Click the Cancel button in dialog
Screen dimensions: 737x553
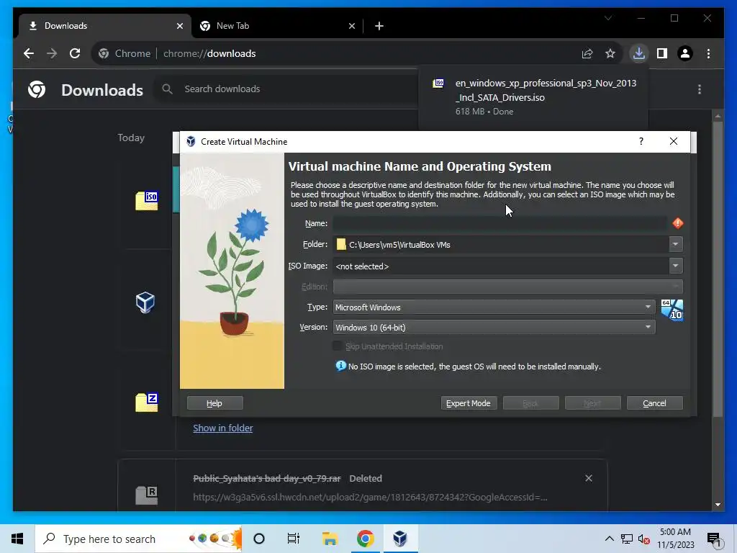(655, 403)
